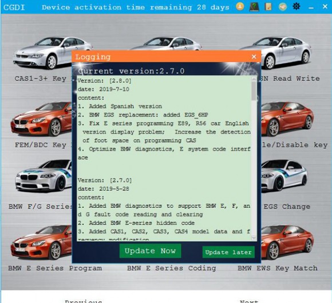
Task: Click the device activation time remaining text
Action: click(136, 7)
